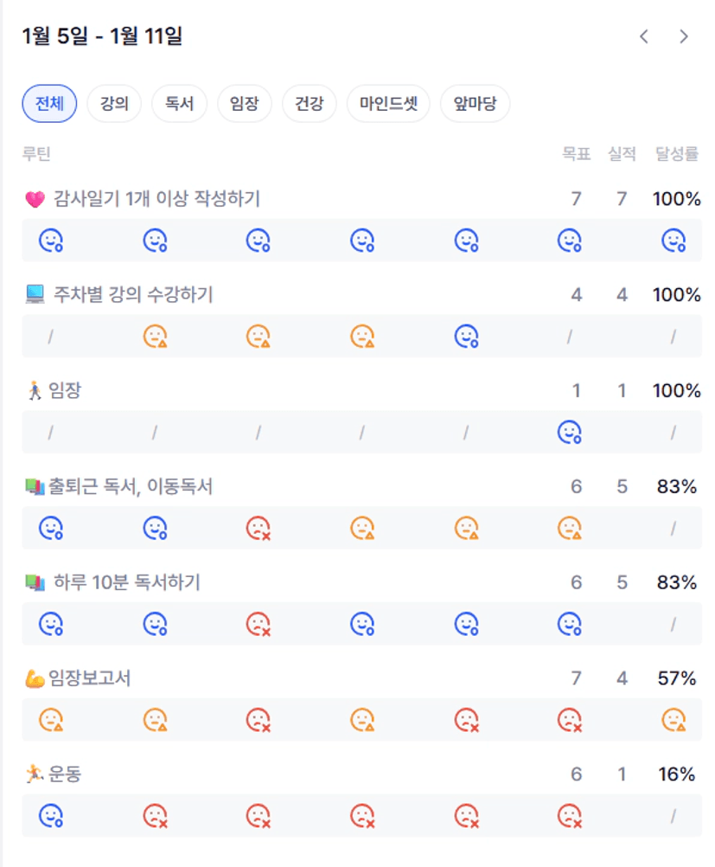Screen dimensions: 715x867
Task: Filter by 임장 category chip
Action: click(245, 105)
